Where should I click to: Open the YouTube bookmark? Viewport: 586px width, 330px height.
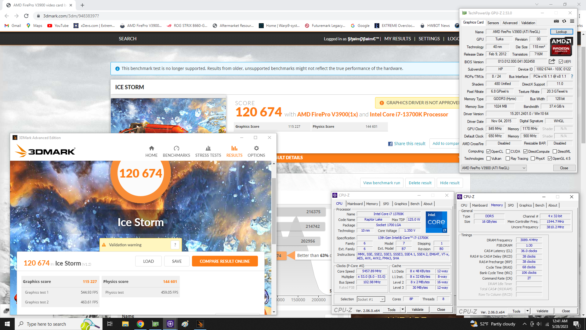pyautogui.click(x=58, y=26)
